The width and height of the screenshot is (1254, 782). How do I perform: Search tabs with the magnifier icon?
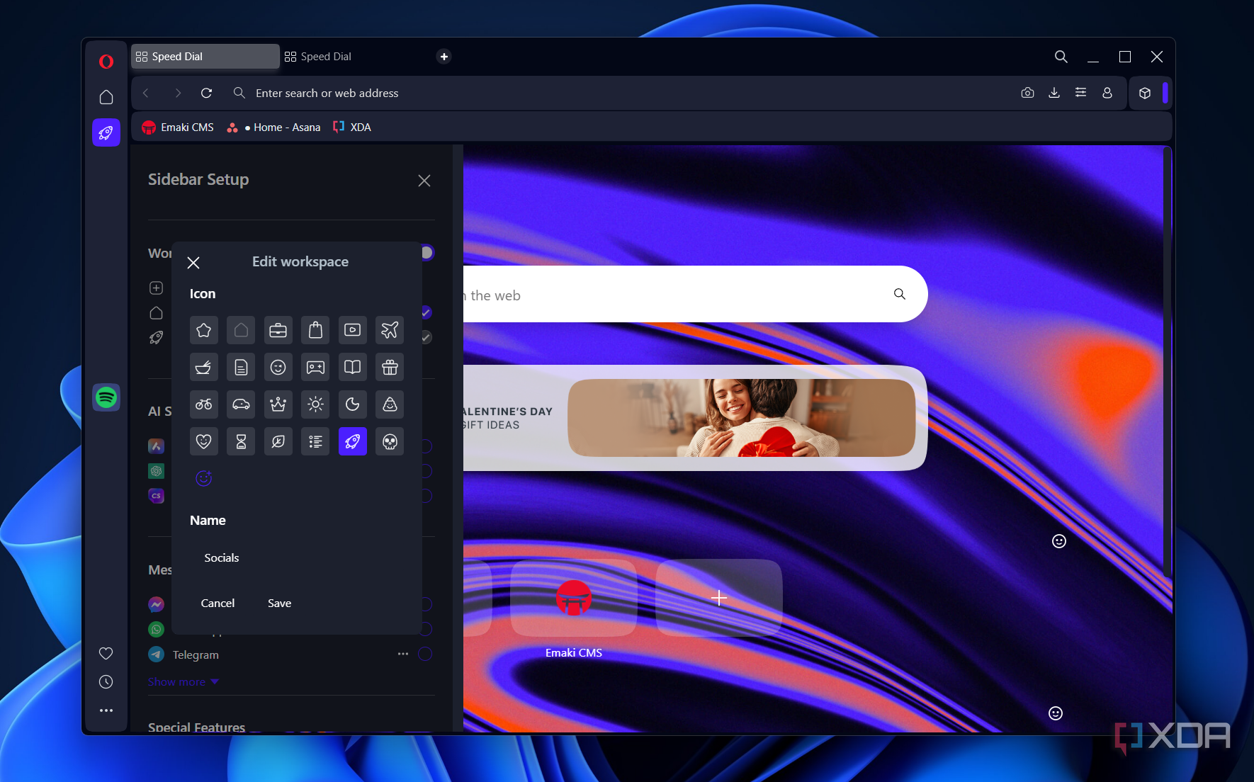(x=1061, y=57)
